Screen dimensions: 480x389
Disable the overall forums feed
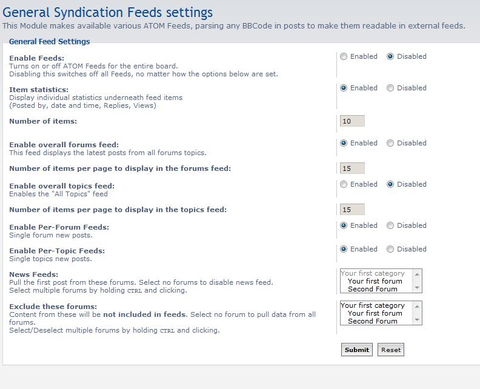[x=390, y=143]
